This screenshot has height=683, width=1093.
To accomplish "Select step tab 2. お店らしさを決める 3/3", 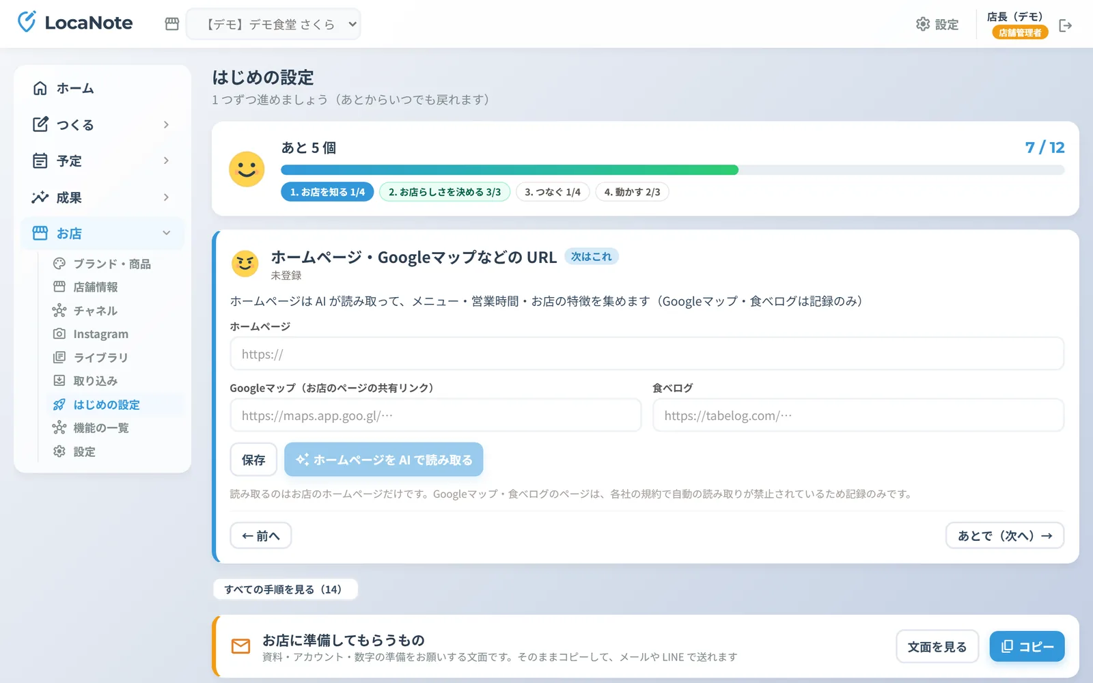I will [445, 192].
